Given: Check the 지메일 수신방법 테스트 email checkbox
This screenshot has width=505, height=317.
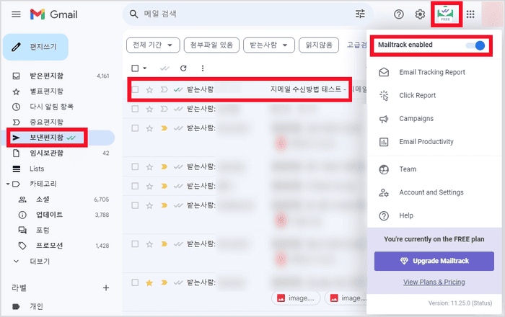Looking at the screenshot, I should [136, 90].
